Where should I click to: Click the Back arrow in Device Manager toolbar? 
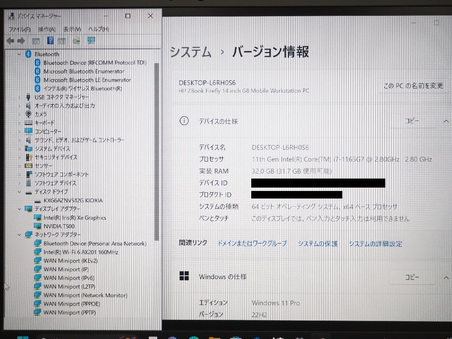coord(10,41)
